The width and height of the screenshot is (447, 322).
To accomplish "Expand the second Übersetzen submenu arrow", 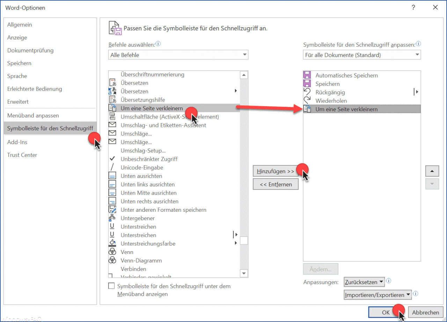I will tap(236, 91).
